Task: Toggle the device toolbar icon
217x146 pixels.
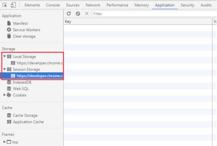Action: click(x=13, y=5)
